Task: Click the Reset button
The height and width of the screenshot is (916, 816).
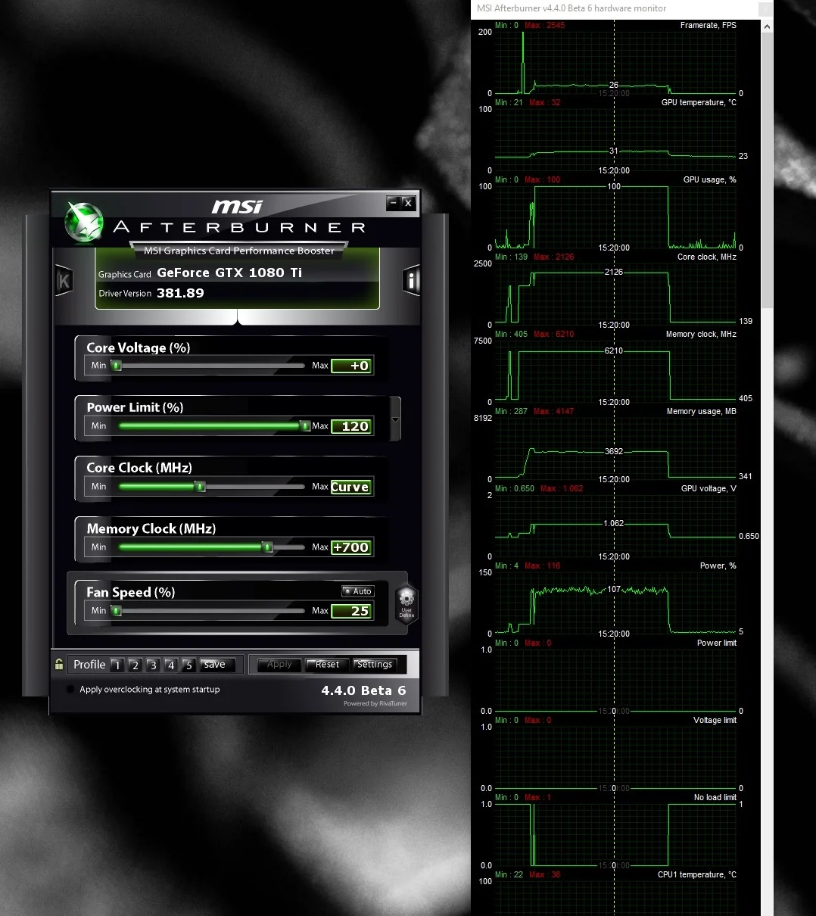Action: pyautogui.click(x=327, y=665)
